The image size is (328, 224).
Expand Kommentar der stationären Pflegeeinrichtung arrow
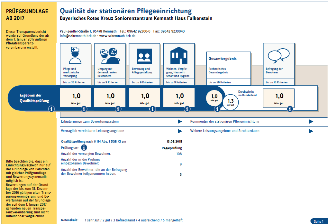[x=311, y=121]
